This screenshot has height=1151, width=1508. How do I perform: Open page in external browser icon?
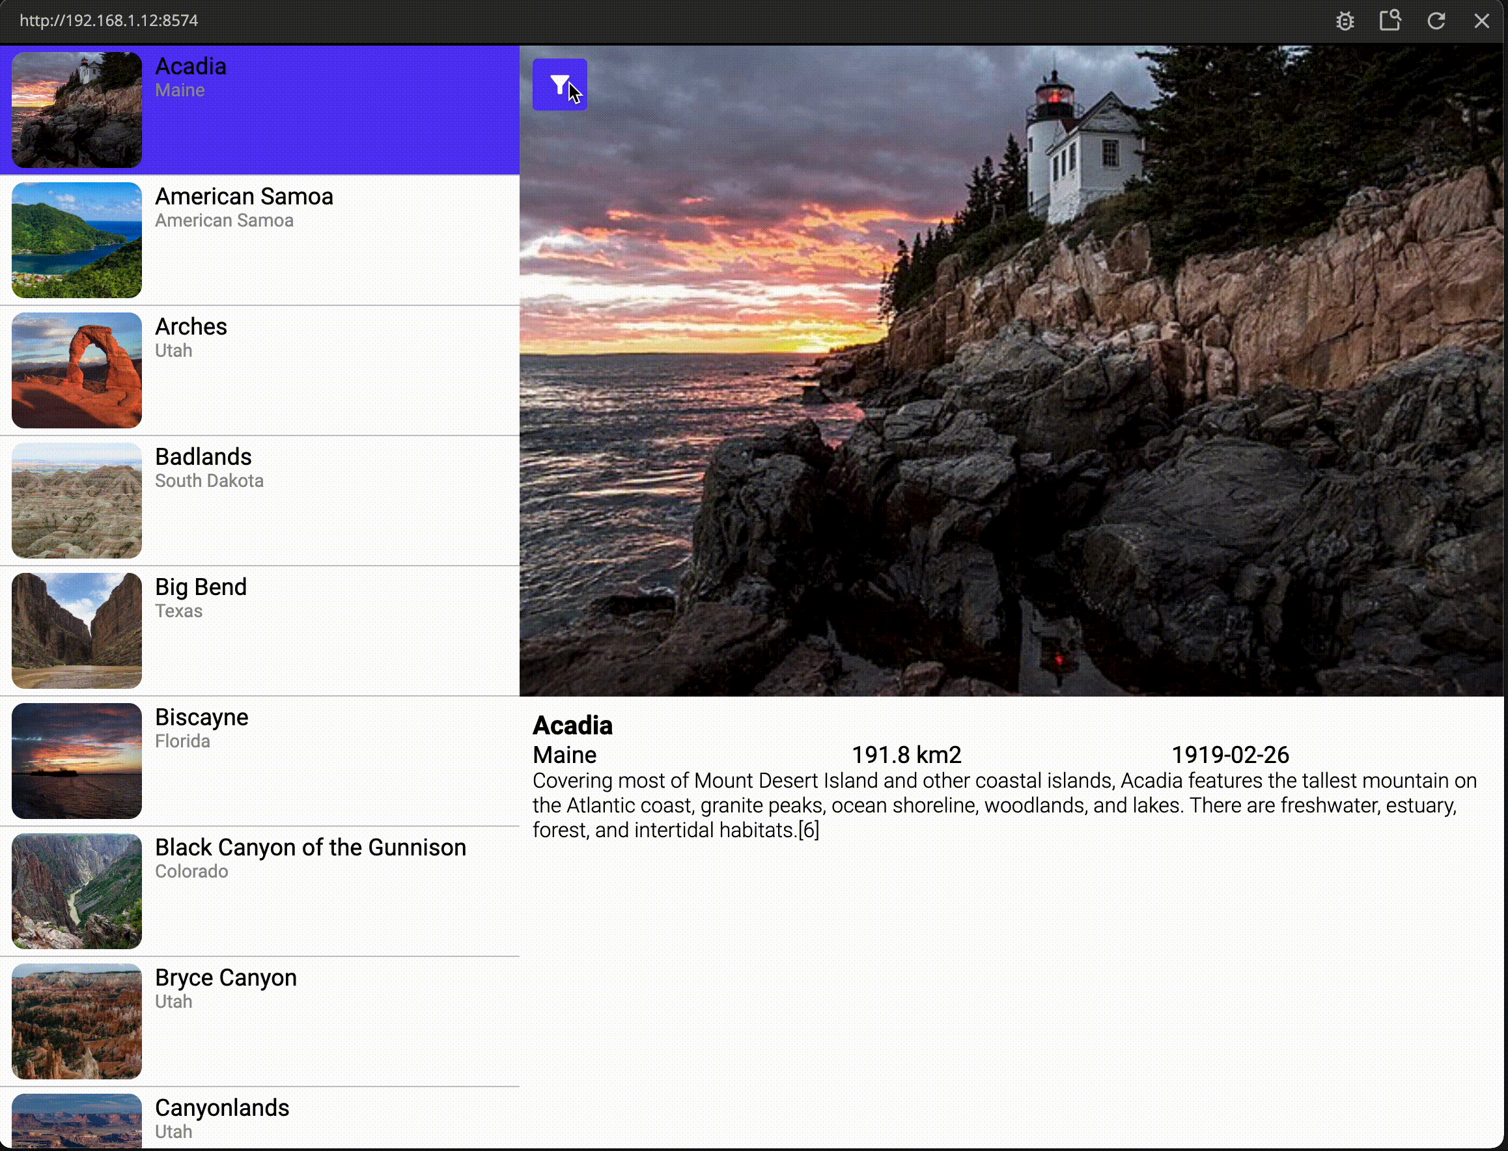[x=1390, y=21]
